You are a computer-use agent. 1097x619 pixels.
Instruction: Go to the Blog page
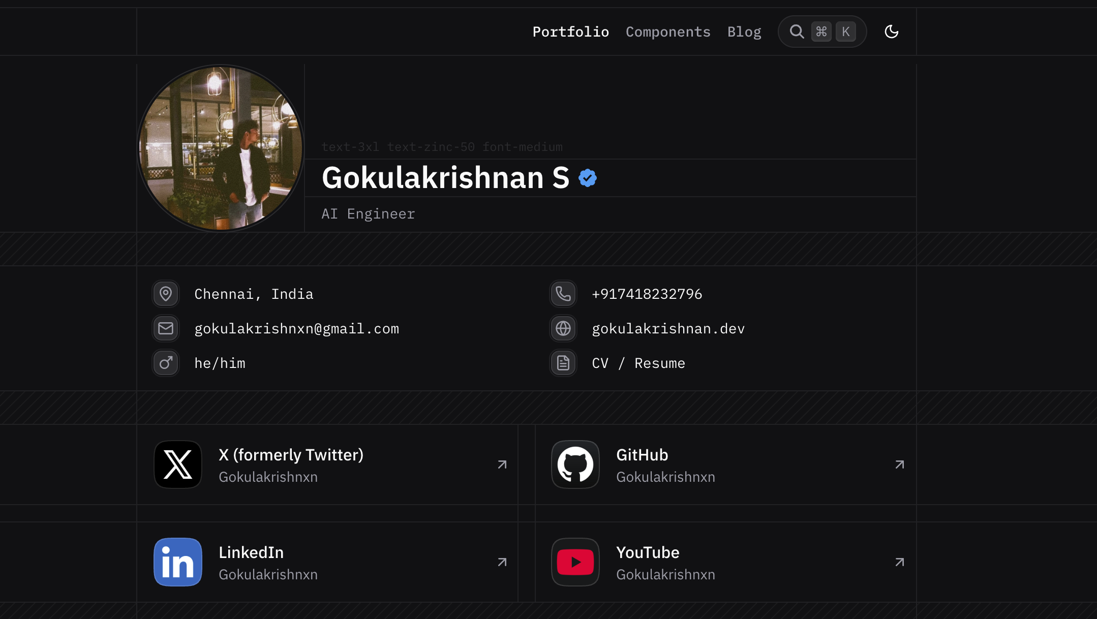744,32
